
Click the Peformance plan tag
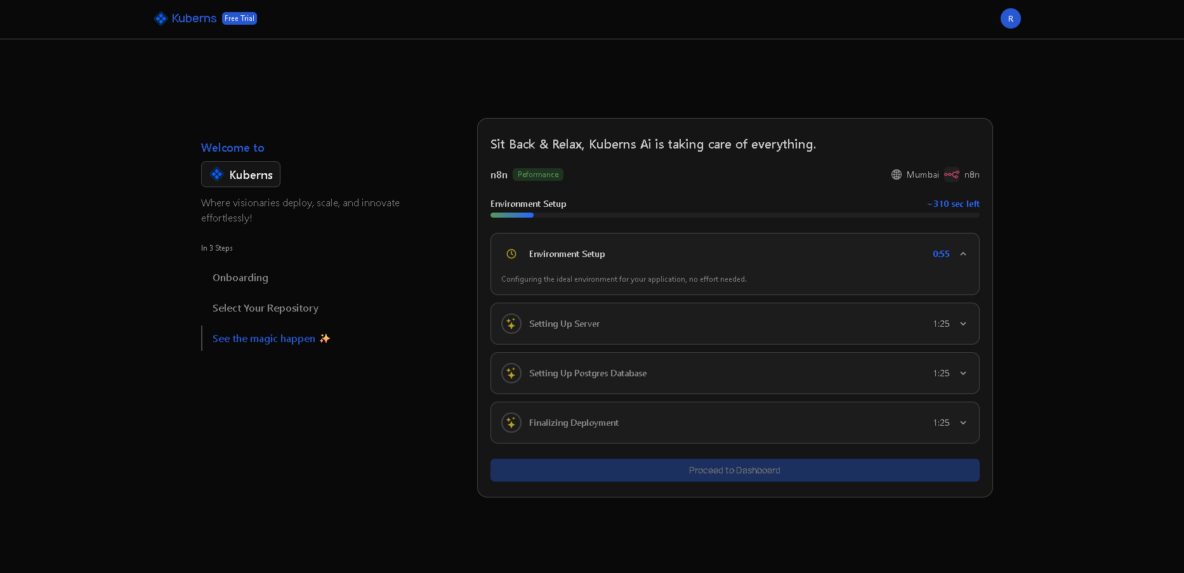[x=538, y=175]
